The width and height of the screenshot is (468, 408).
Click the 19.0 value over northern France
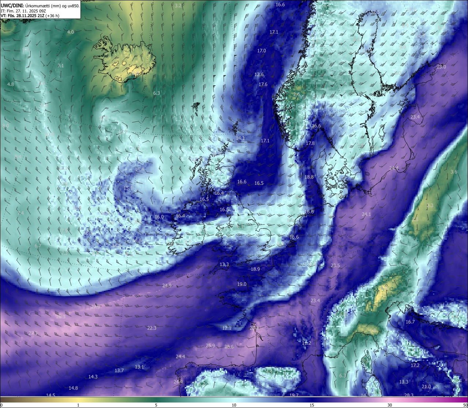(x=242, y=284)
